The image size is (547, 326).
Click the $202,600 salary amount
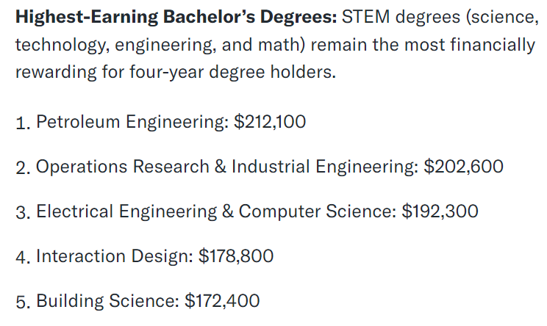coord(463,167)
